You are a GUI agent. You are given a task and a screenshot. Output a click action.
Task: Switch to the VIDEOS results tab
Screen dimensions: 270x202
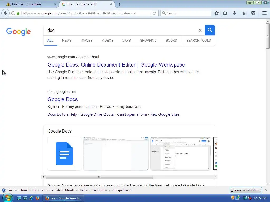(x=108, y=41)
